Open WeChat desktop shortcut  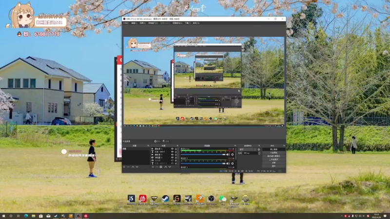tap(223, 200)
